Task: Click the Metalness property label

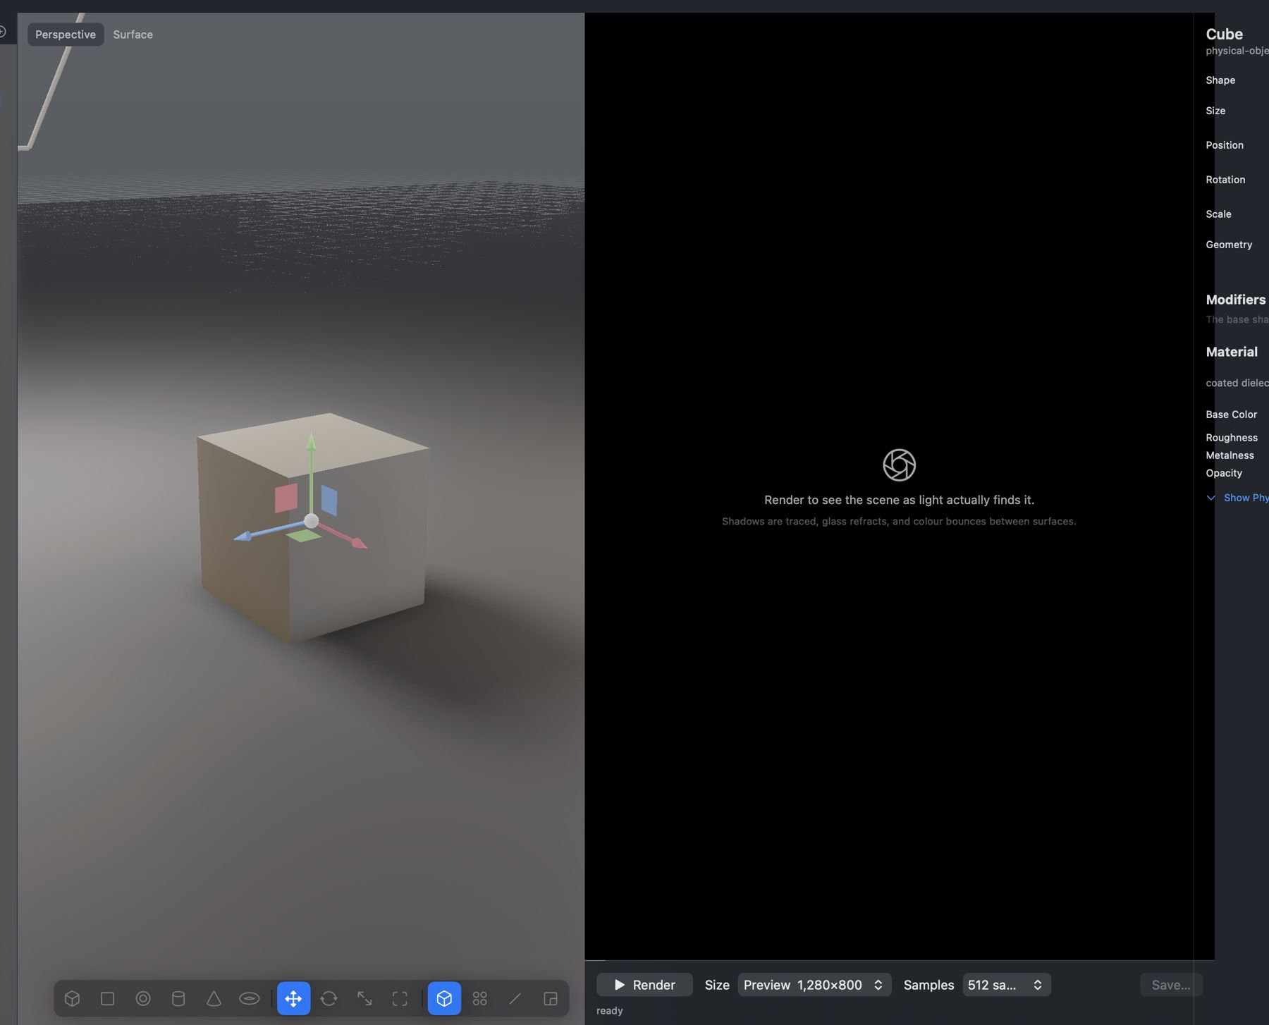Action: [x=1230, y=455]
